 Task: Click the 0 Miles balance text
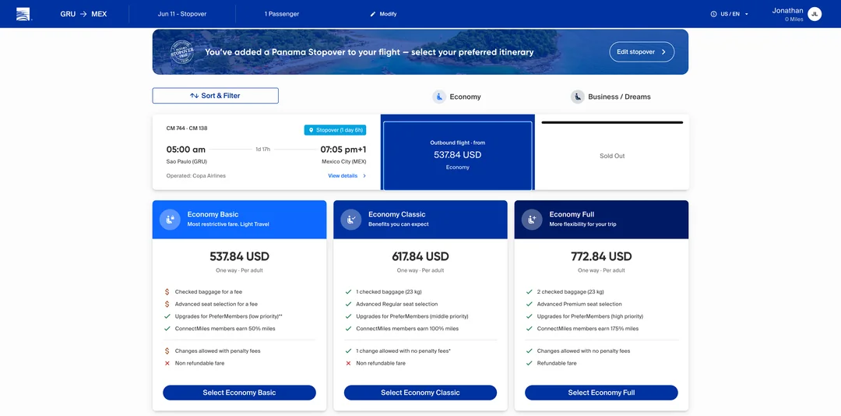[793, 19]
